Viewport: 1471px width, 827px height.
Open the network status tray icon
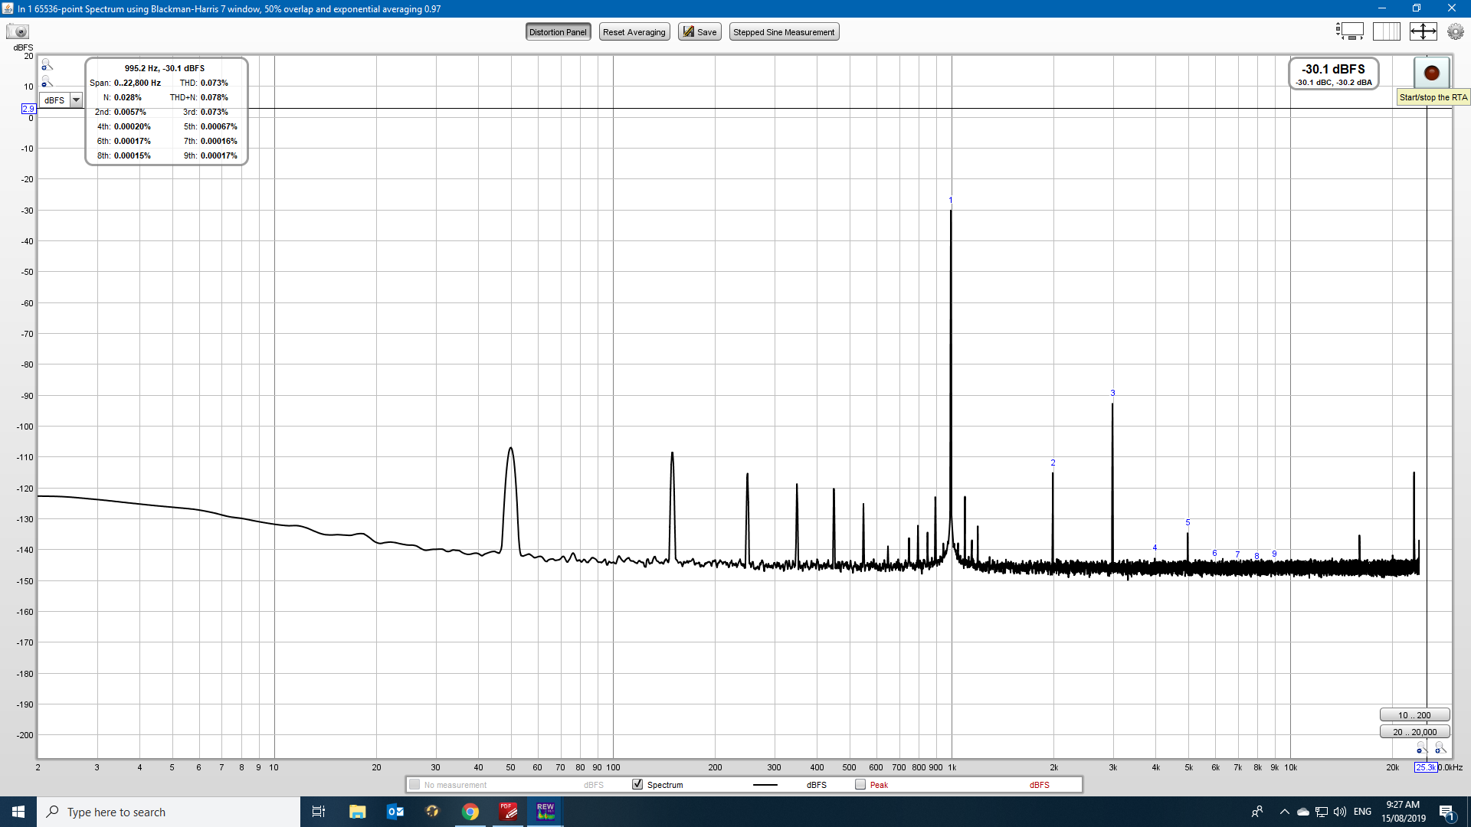coord(1322,812)
